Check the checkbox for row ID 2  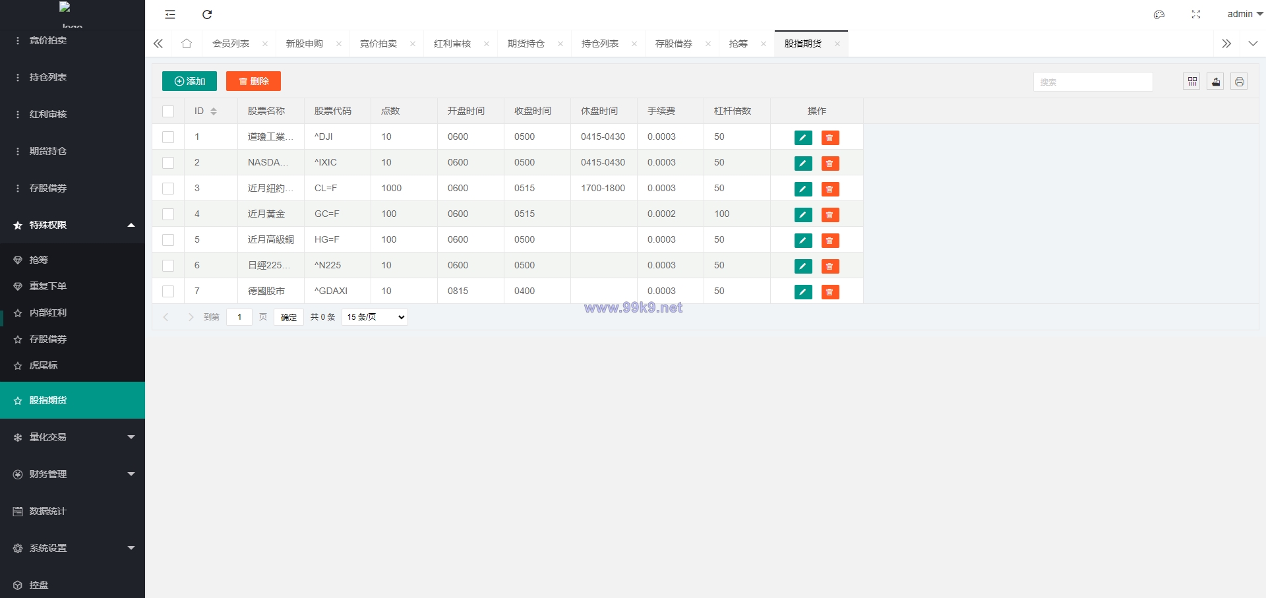click(x=168, y=163)
